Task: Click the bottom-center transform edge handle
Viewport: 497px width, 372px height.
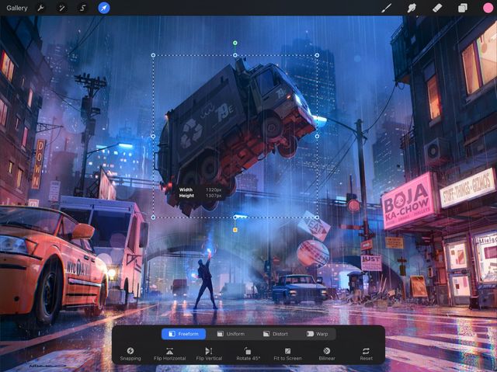Action: (x=235, y=217)
